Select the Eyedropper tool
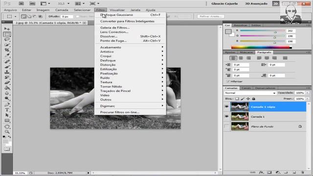 (7, 55)
